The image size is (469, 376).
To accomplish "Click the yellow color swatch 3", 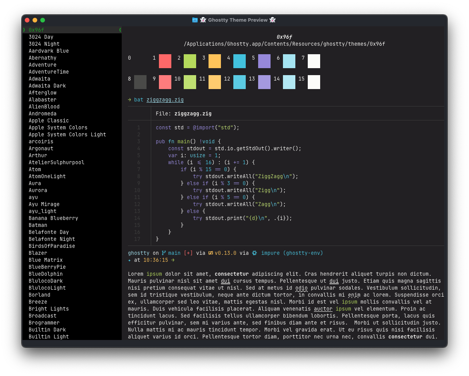I will 215,61.
